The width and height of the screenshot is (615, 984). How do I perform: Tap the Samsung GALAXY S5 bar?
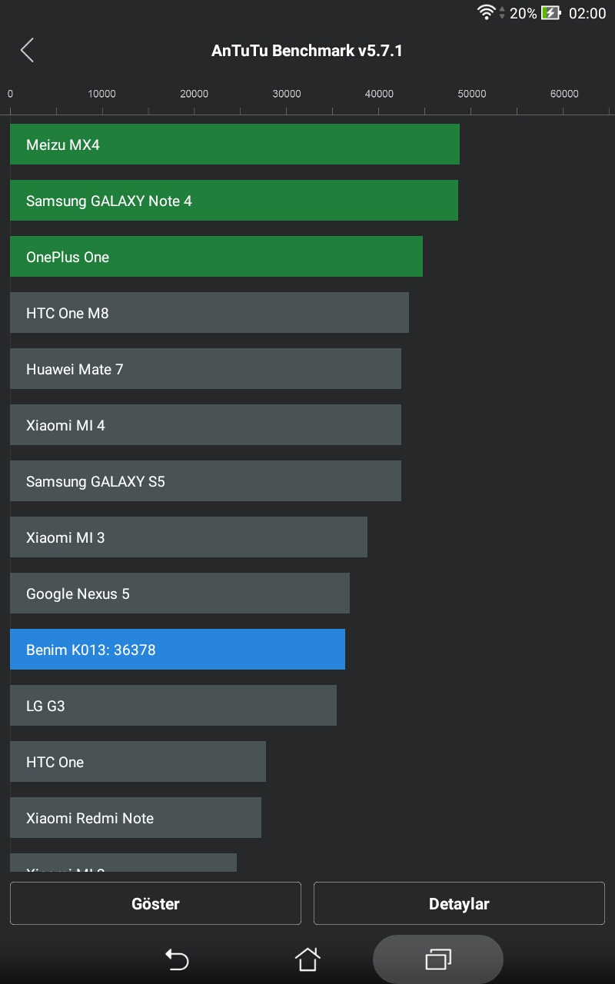pos(205,481)
